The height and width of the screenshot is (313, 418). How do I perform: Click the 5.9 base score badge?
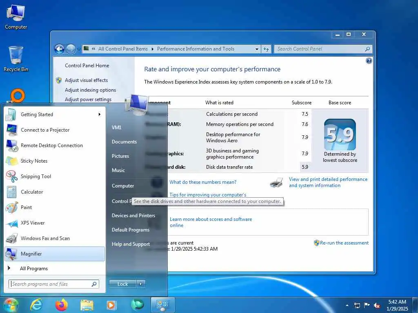coord(340,134)
